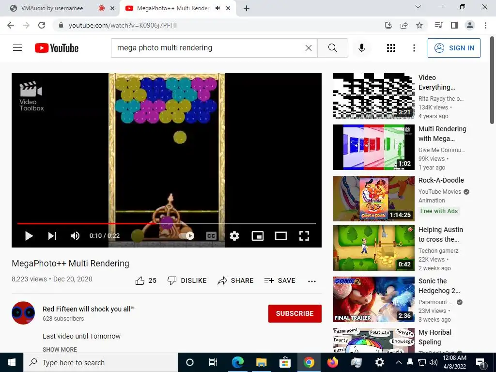Image resolution: width=496 pixels, height=372 pixels.
Task: Enter full screen mode
Action: (304, 236)
